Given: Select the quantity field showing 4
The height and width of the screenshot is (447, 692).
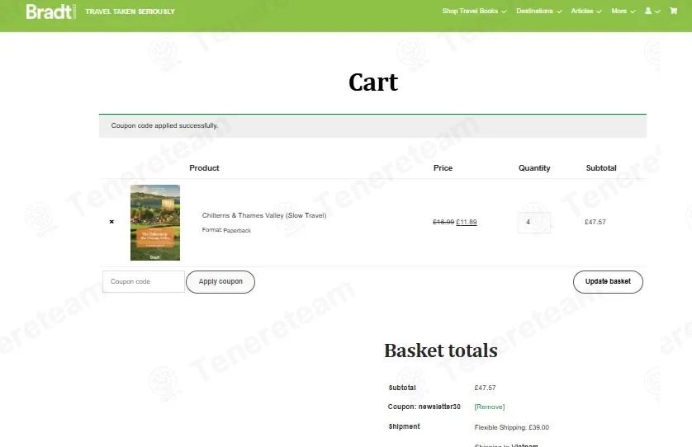Looking at the screenshot, I should point(534,222).
